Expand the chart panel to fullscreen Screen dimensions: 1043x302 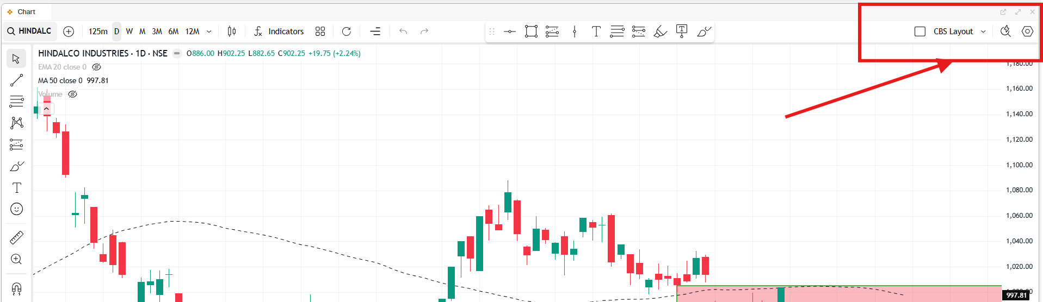[x=1018, y=12]
